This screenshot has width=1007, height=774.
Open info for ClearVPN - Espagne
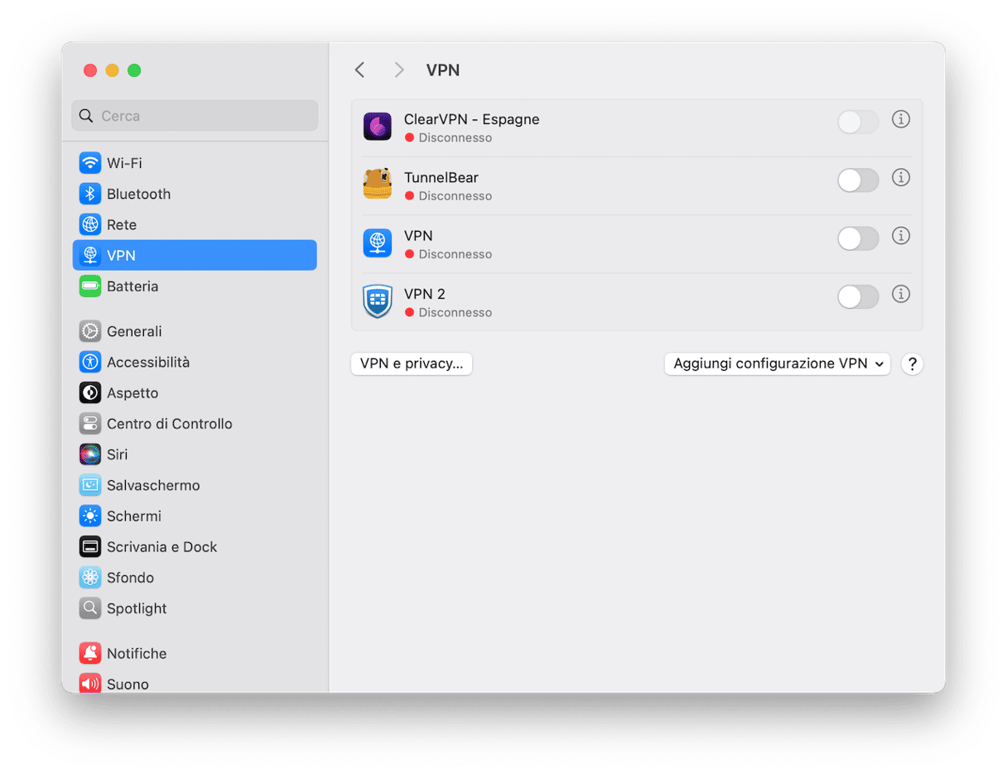pyautogui.click(x=900, y=119)
